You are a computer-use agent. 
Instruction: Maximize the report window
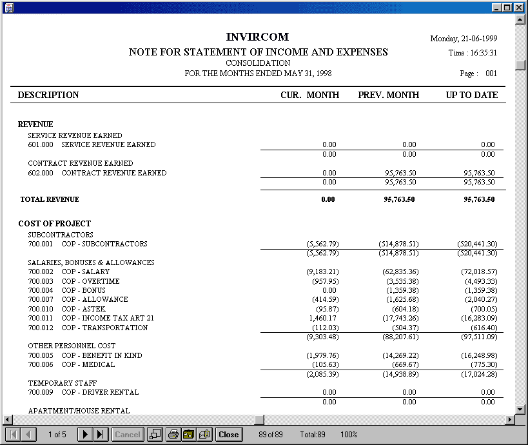(x=507, y=7)
